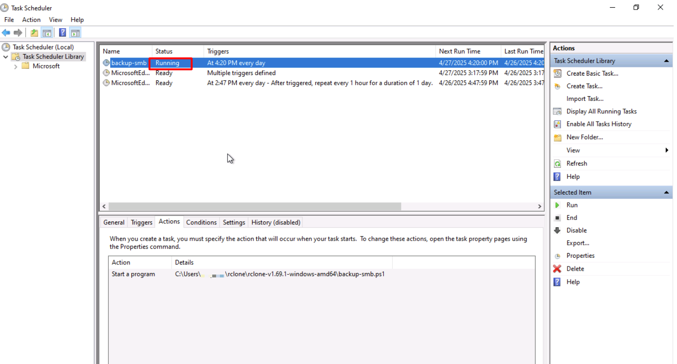Click the red Delete X icon
The image size is (677, 364).
tap(557, 269)
